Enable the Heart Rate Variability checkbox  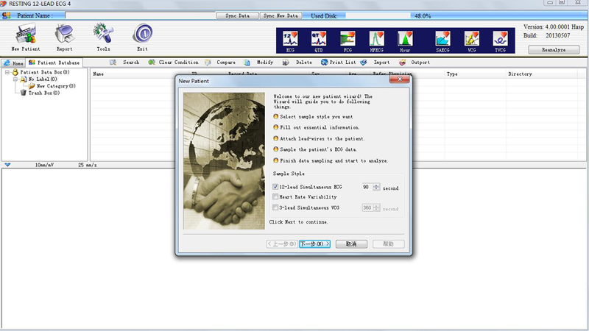275,198
